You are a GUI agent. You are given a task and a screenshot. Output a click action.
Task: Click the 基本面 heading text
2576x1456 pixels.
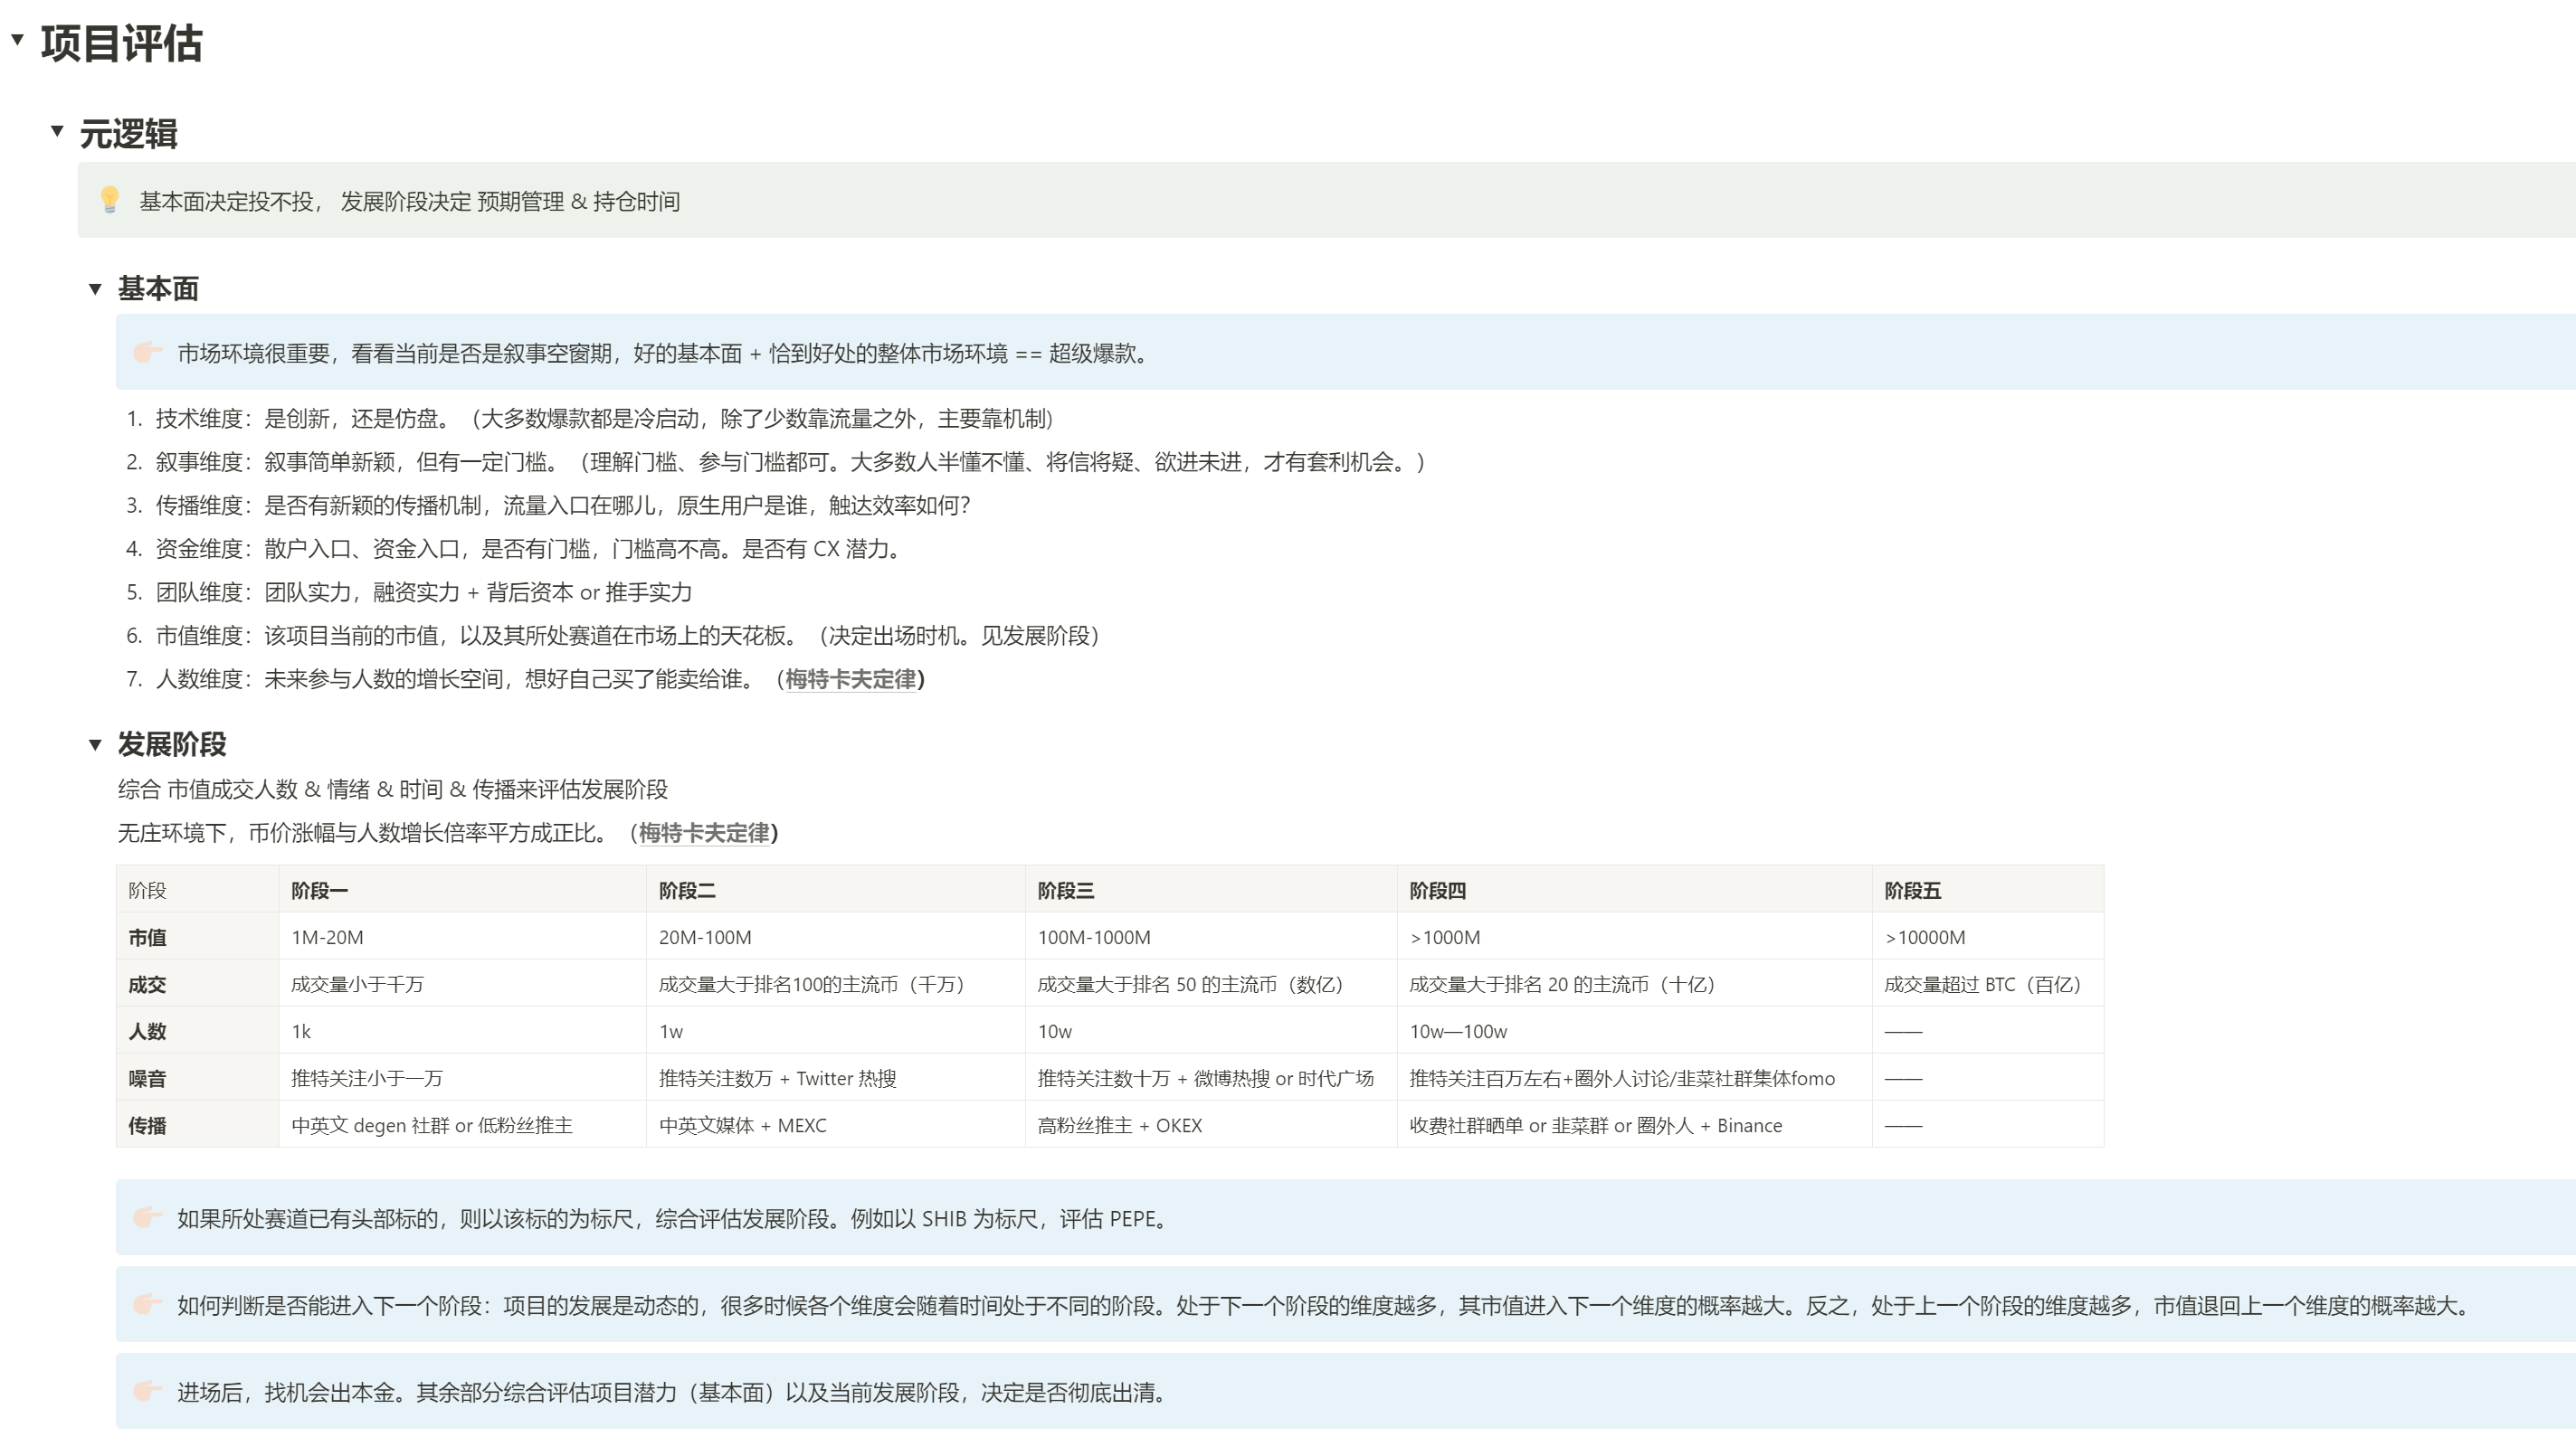pyautogui.click(x=158, y=289)
